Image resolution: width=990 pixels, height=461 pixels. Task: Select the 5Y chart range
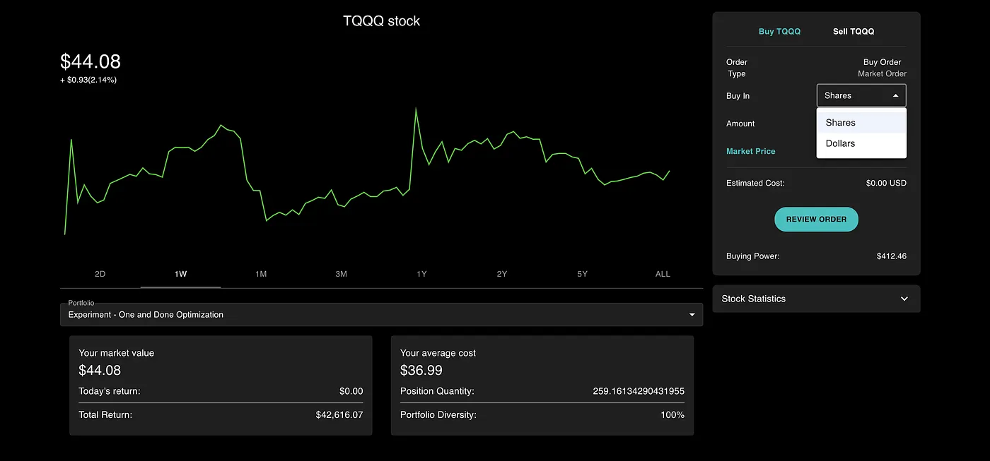pyautogui.click(x=582, y=274)
